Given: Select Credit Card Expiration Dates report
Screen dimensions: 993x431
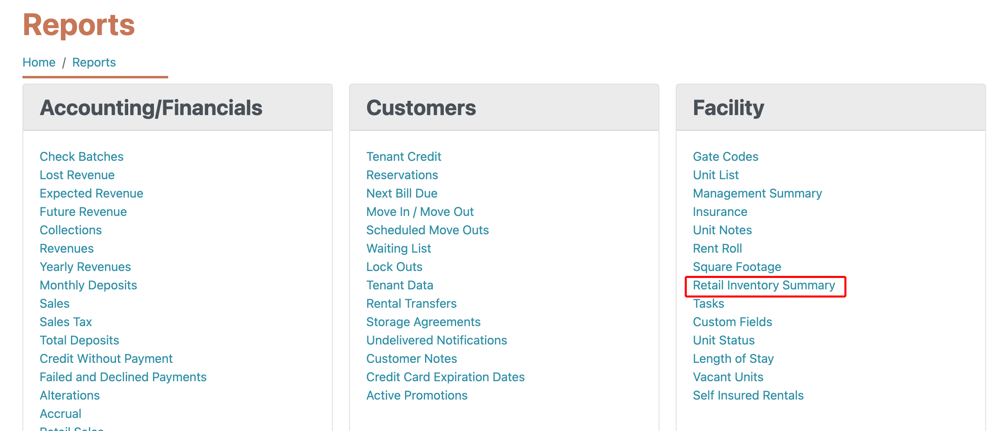Looking at the screenshot, I should (445, 377).
